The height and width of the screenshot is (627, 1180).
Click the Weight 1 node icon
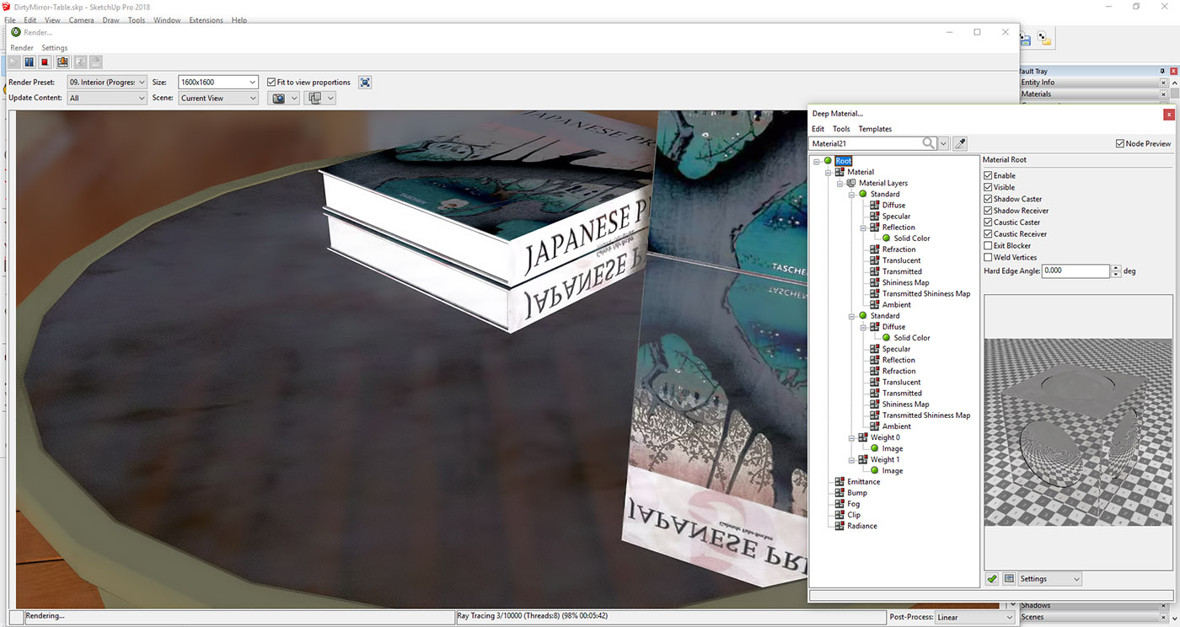point(863,460)
